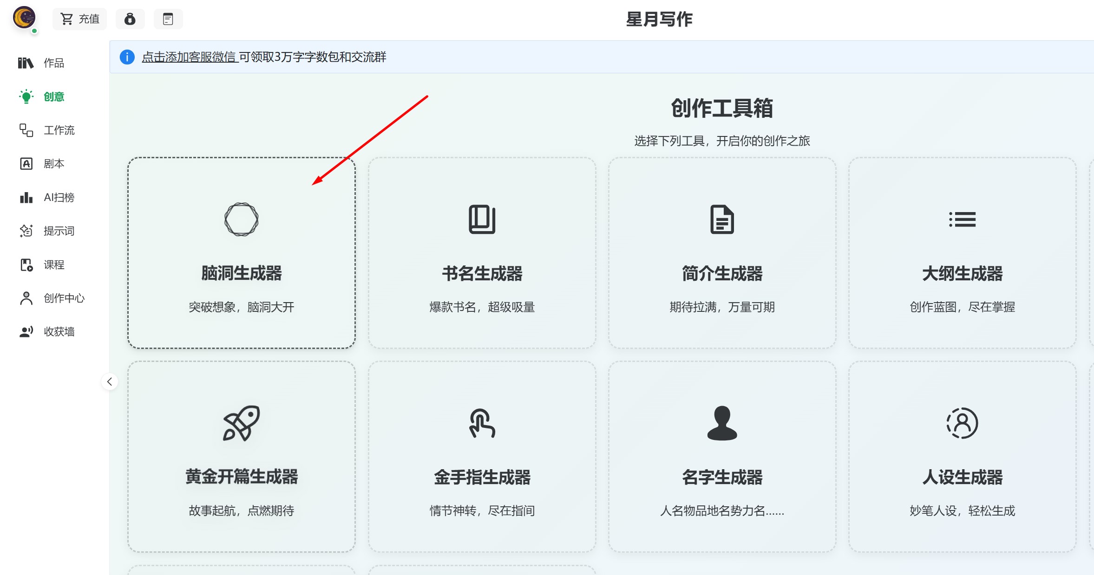Click the money bag icon near the top

click(x=130, y=19)
